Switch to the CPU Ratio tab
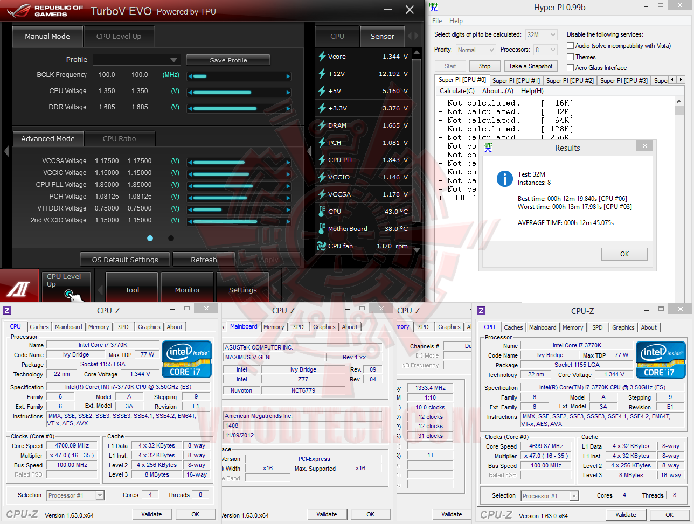 tap(120, 139)
